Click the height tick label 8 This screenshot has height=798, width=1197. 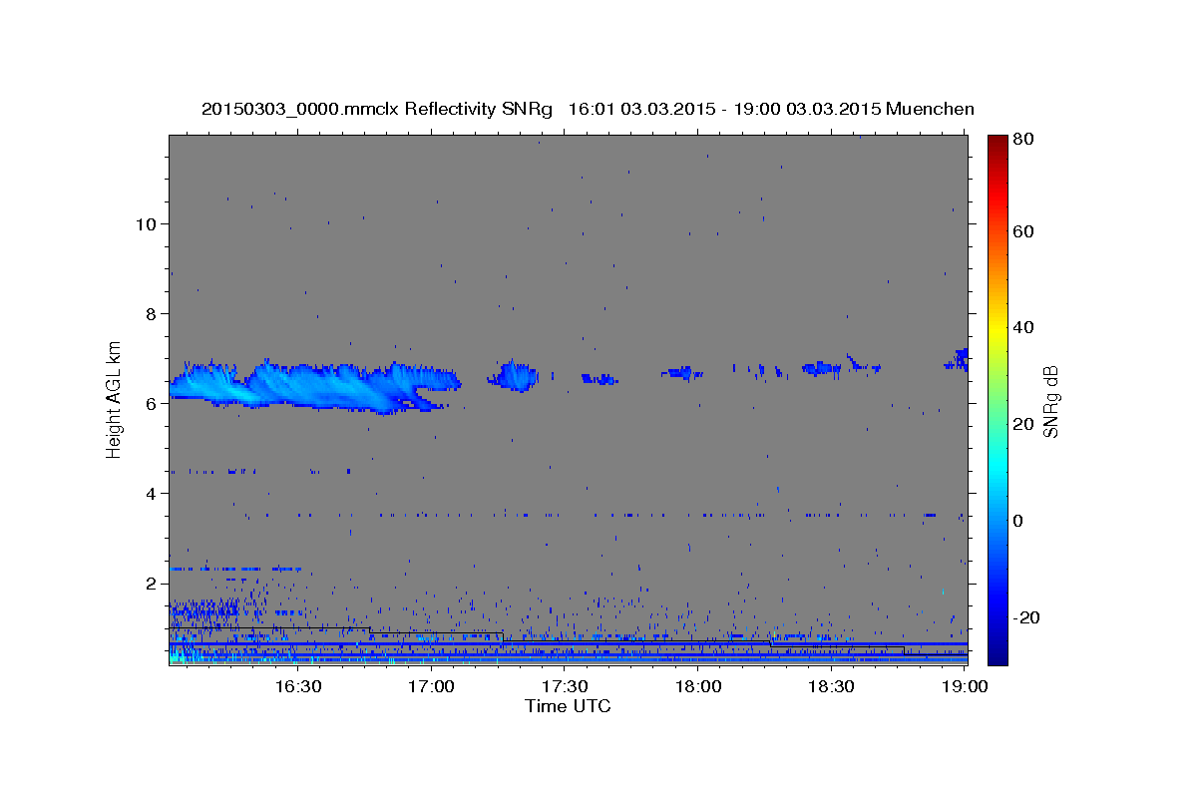pyautogui.click(x=152, y=313)
